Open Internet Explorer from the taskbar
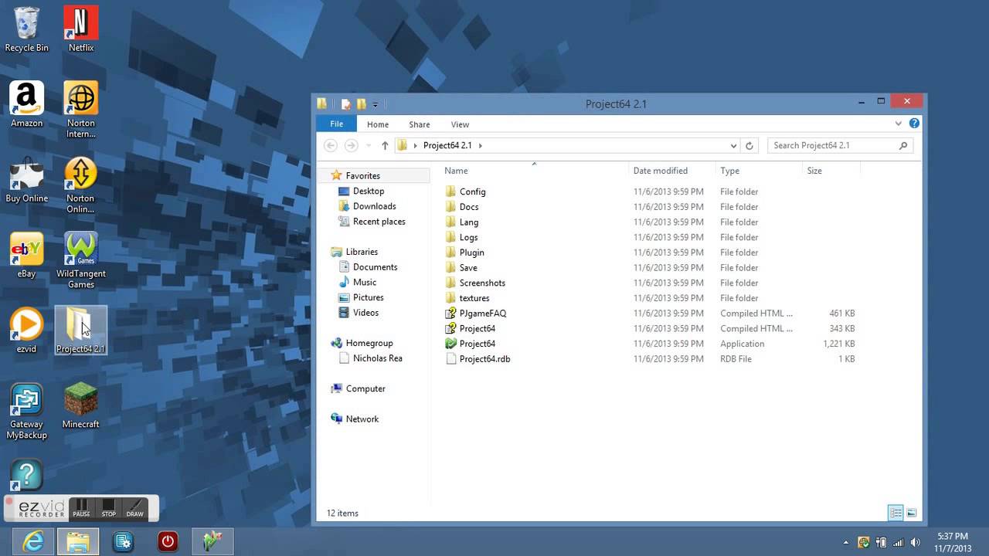Image resolution: width=989 pixels, height=556 pixels. click(33, 542)
